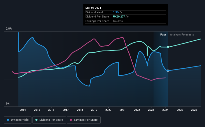Click the 2018 x-axis label
Image resolution: width=205 pixels, height=127 pixels.
pos(80,110)
